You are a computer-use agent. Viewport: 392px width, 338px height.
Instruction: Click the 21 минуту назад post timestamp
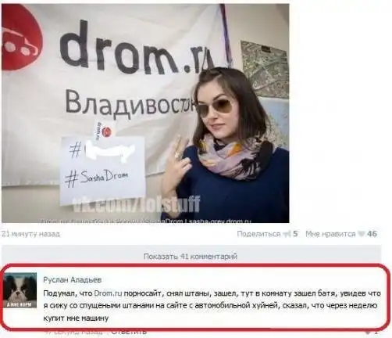tap(30, 234)
